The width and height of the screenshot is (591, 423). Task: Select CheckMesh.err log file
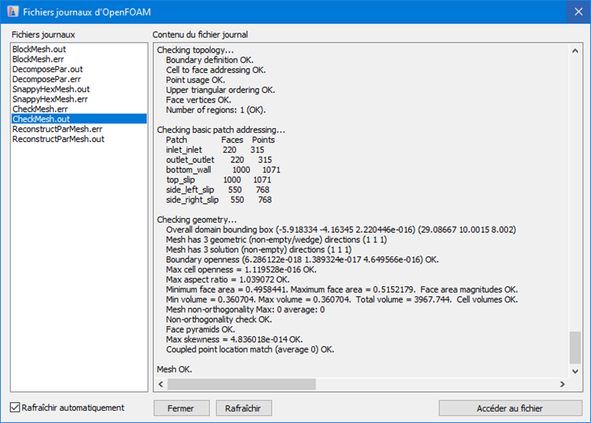coord(40,109)
